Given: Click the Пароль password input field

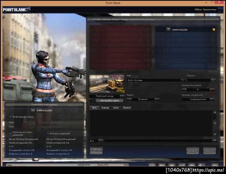Looking at the screenshot, I should [199, 80].
